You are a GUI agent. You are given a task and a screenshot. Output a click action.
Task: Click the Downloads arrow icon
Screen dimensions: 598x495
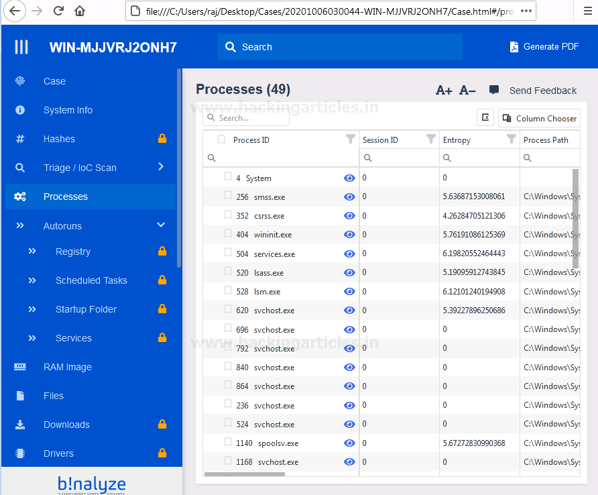click(20, 425)
